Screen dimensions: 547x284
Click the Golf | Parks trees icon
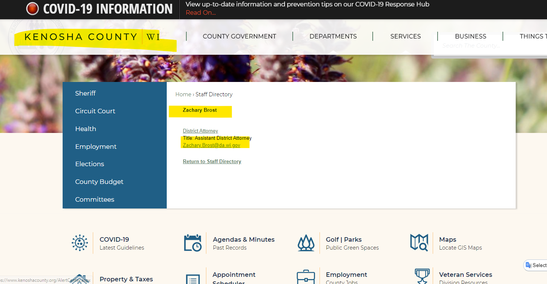pyautogui.click(x=306, y=243)
